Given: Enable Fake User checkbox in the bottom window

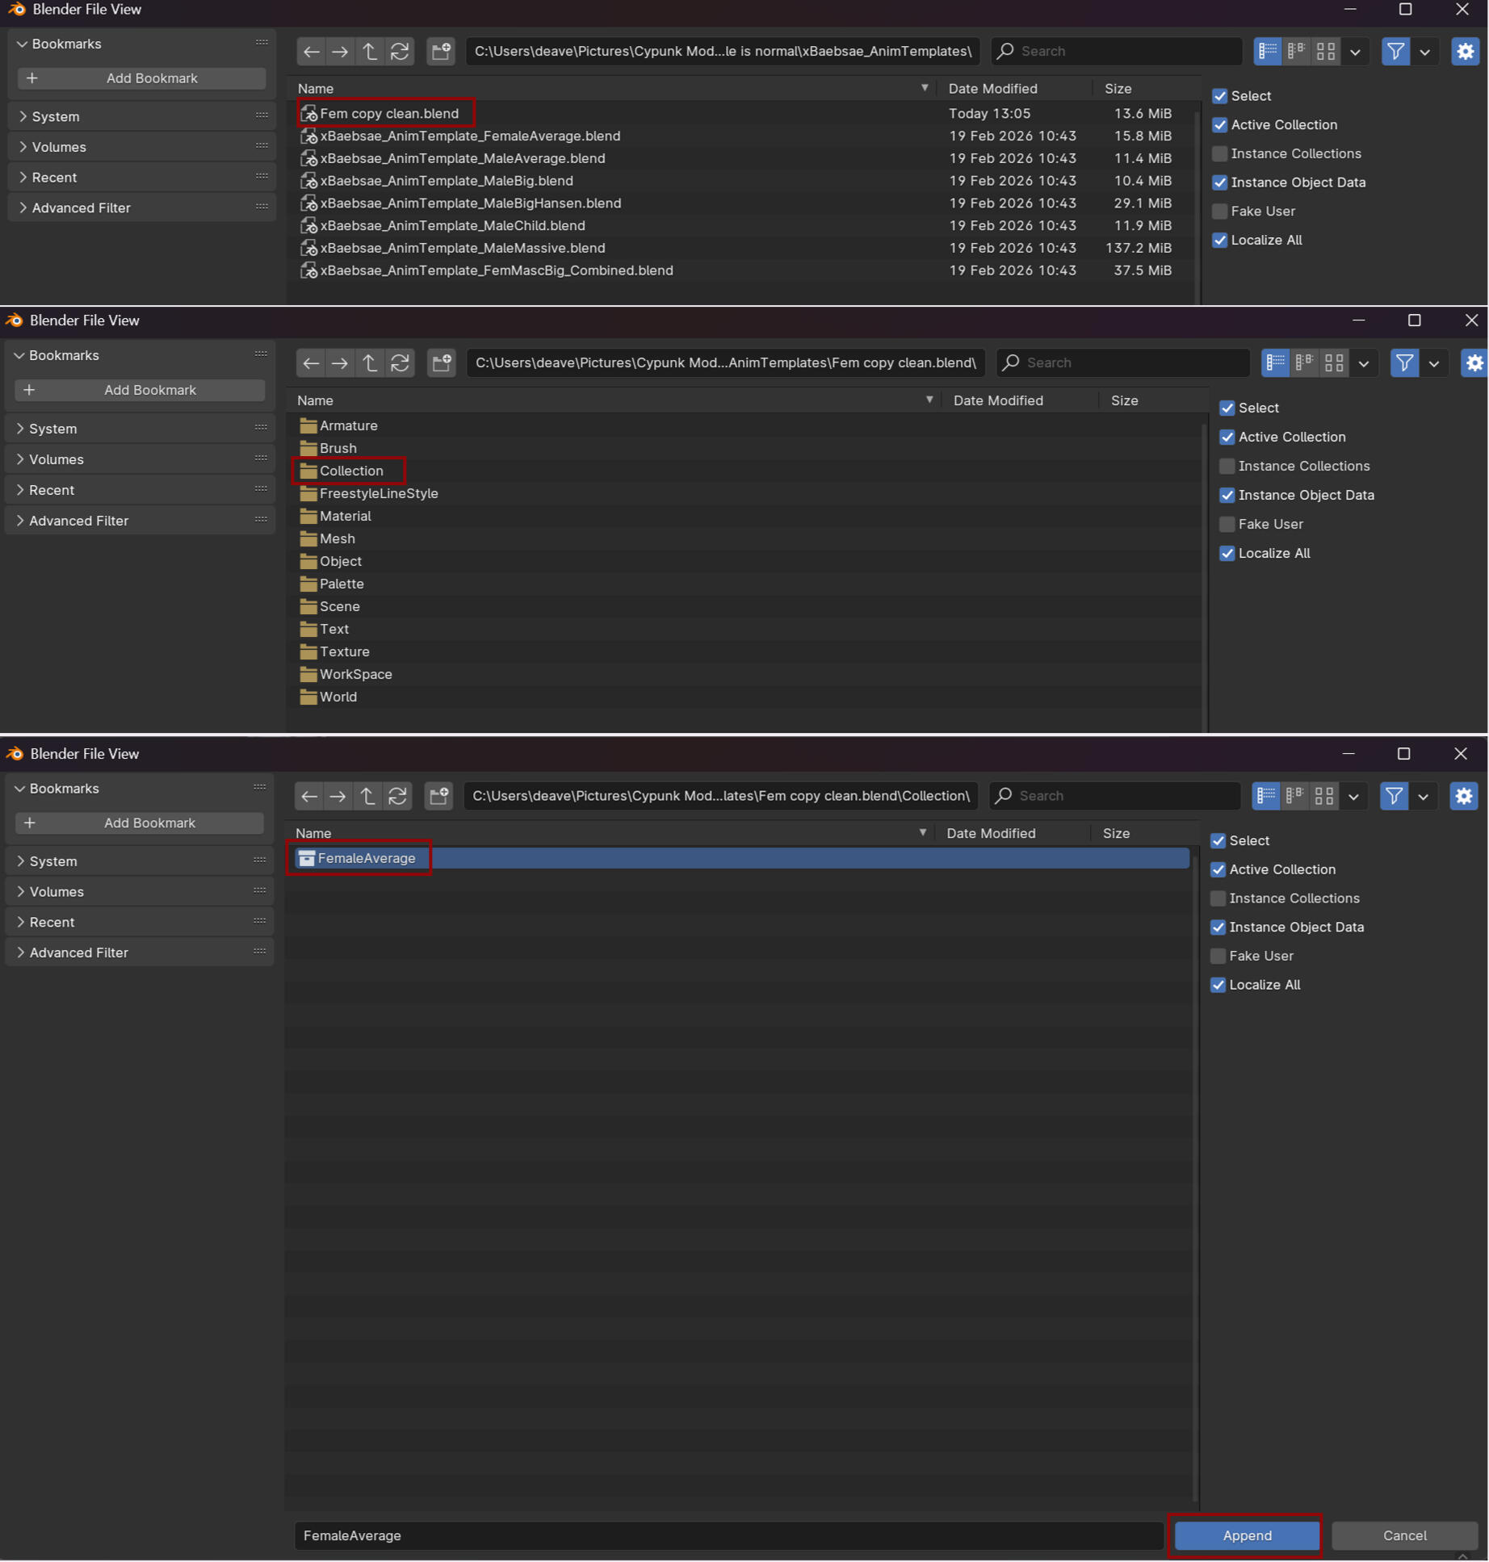Looking at the screenshot, I should 1218,956.
